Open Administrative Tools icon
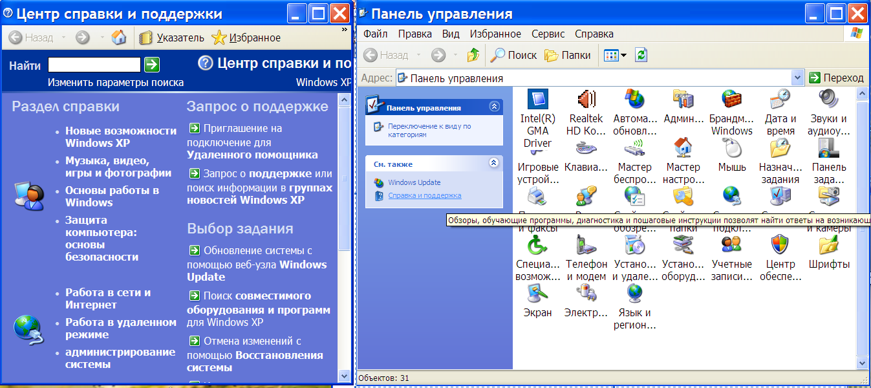Image resolution: width=871 pixels, height=388 pixels. 683,100
